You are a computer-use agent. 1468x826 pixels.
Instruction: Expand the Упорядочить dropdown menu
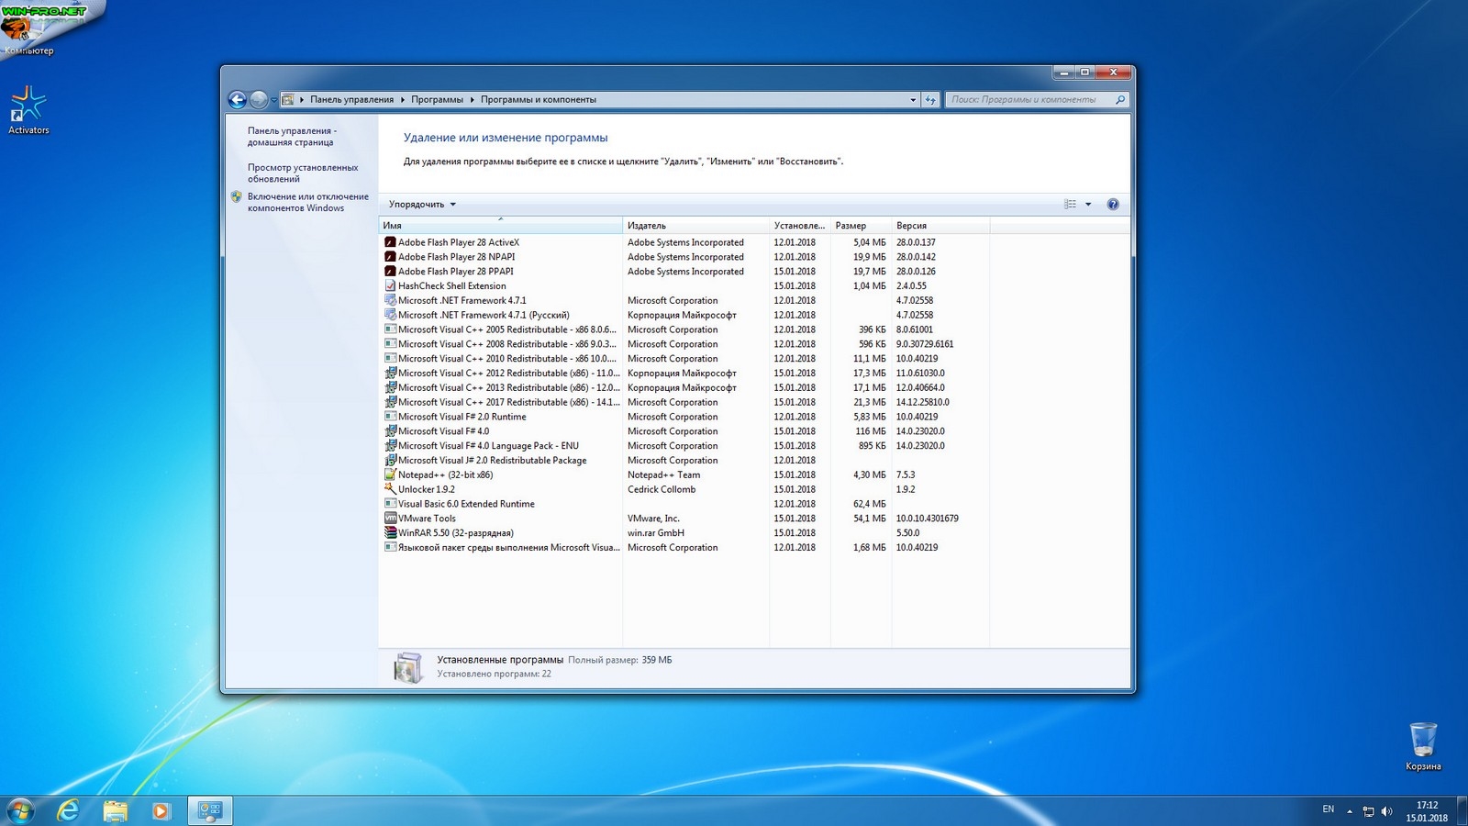coord(422,205)
